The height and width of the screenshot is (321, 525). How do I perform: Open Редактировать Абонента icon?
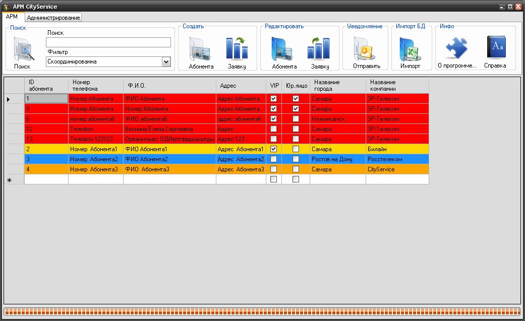click(x=282, y=49)
